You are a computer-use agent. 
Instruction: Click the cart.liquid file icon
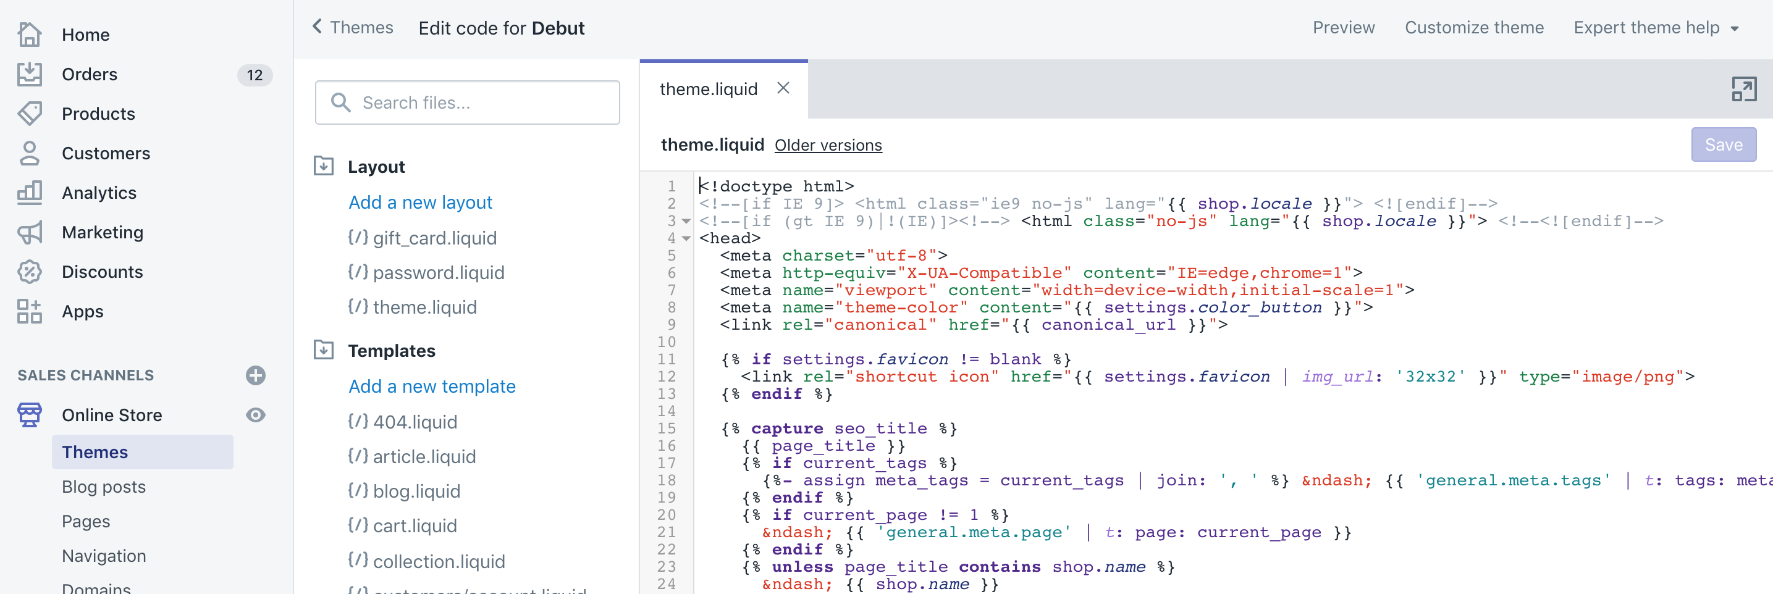(358, 525)
